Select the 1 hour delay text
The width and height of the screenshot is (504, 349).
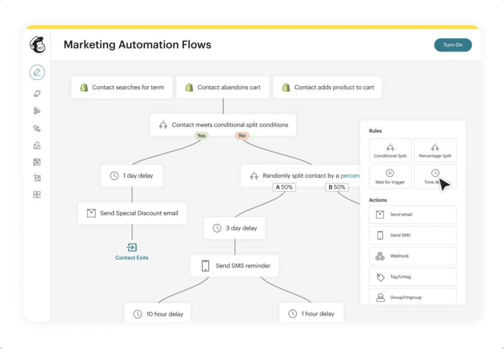tap(317, 314)
